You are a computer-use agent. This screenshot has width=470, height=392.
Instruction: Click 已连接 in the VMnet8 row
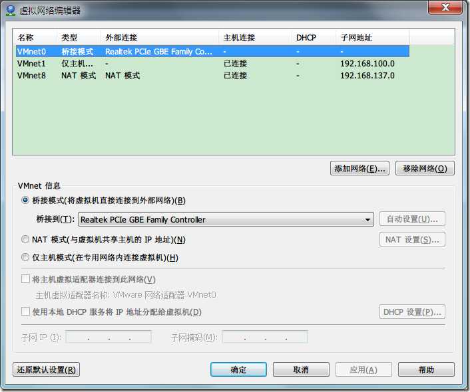(235, 75)
